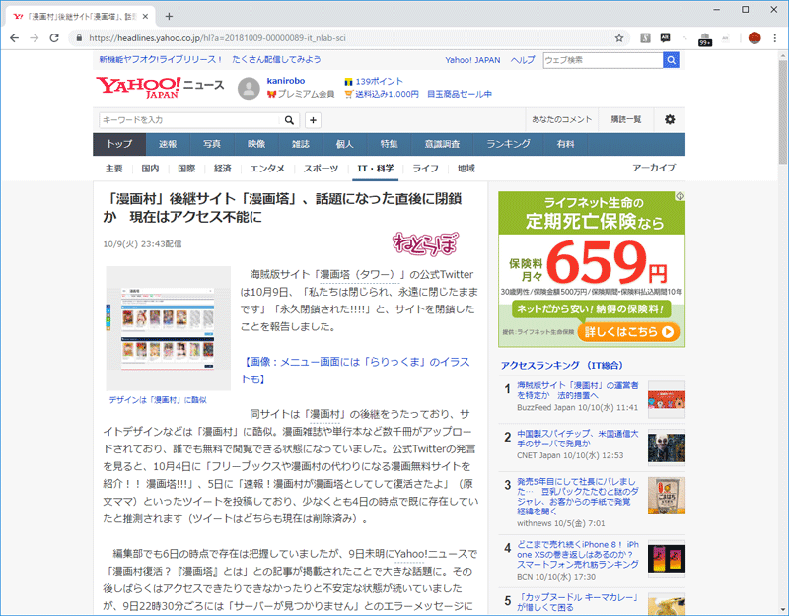Open the Chrome three-dot menu
The image size is (789, 616).
click(775, 38)
